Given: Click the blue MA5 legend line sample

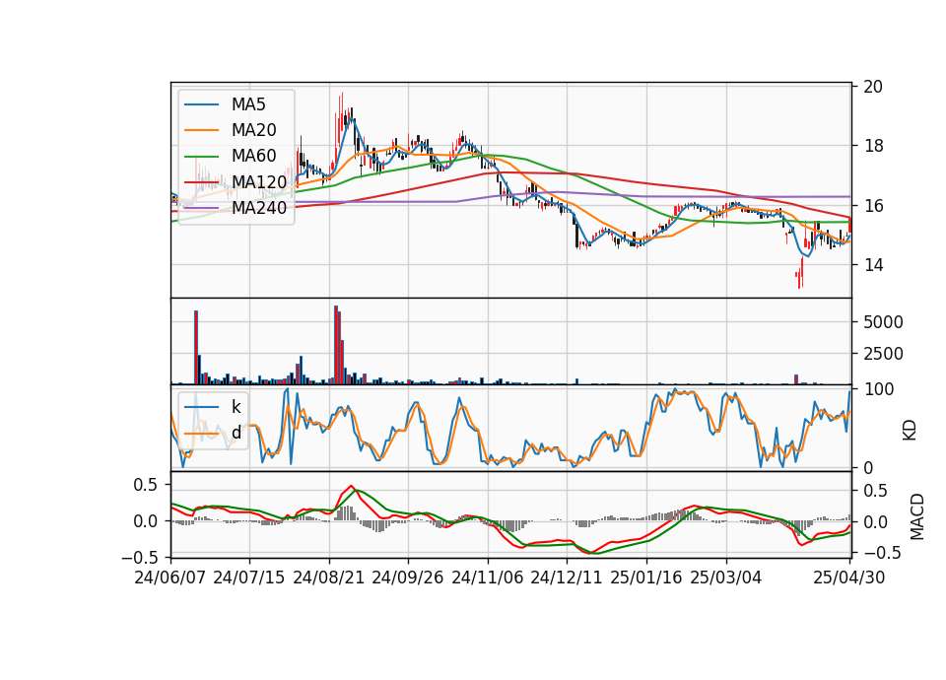Looking at the screenshot, I should pyautogui.click(x=201, y=105).
